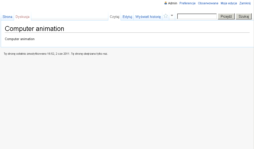Open the Edytuj tab to edit page
This screenshot has height=149, width=254.
(127, 17)
